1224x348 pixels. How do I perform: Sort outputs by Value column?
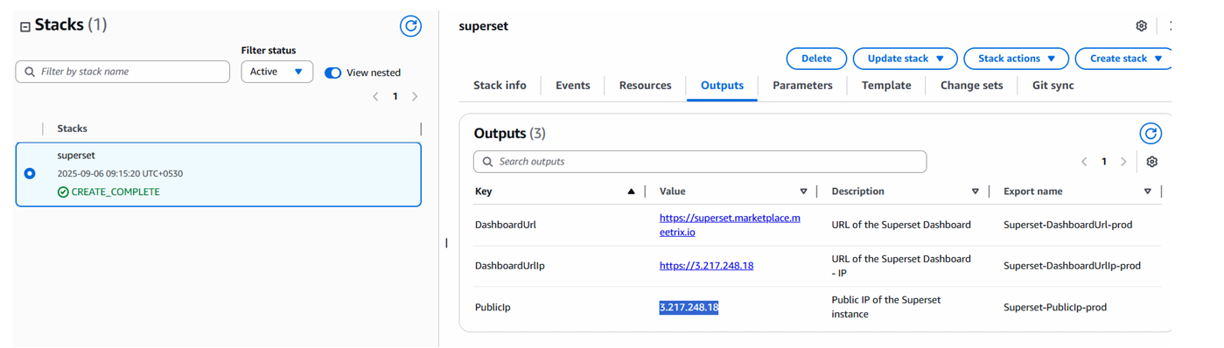pos(803,191)
